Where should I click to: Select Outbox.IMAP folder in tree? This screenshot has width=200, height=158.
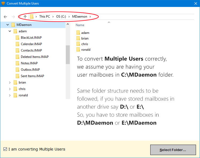30,69
